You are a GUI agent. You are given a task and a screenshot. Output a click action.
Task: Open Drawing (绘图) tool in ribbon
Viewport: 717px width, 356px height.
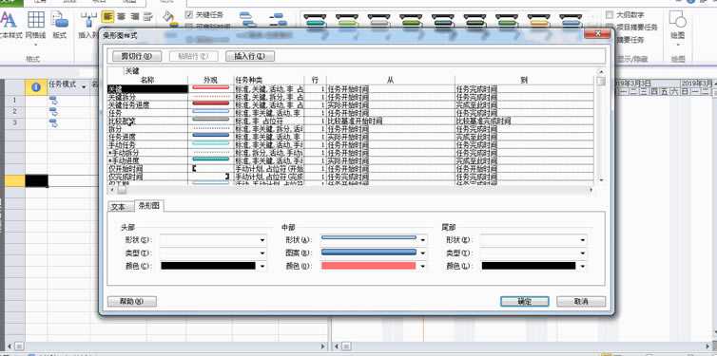click(x=678, y=25)
